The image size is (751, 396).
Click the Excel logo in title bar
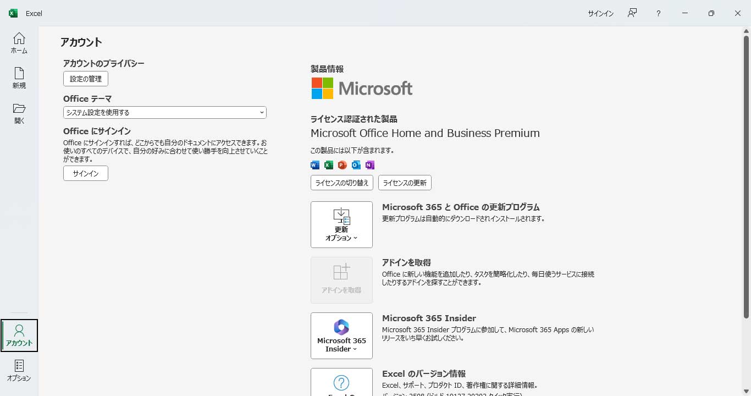click(13, 13)
